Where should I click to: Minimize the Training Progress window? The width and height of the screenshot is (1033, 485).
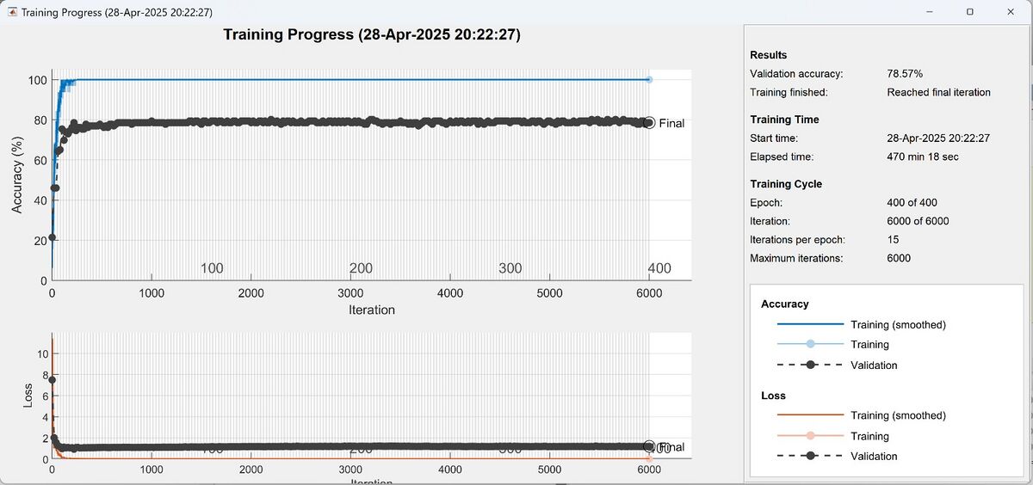point(929,12)
